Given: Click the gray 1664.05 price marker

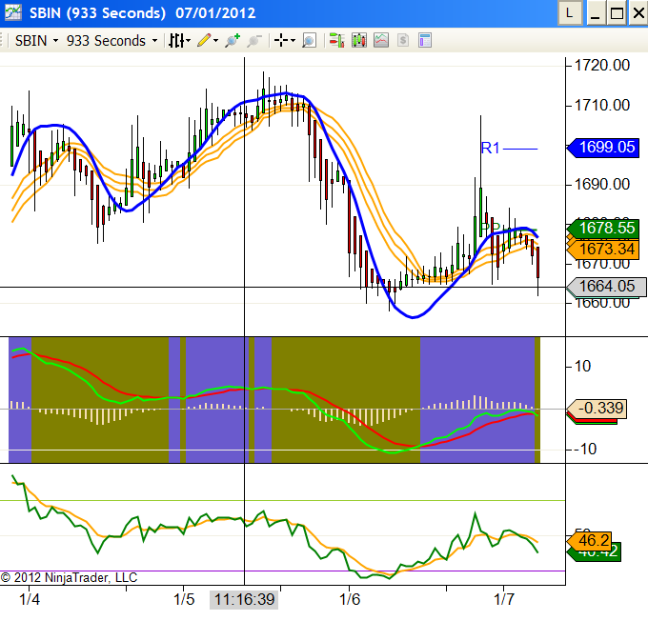Looking at the screenshot, I should tap(606, 287).
